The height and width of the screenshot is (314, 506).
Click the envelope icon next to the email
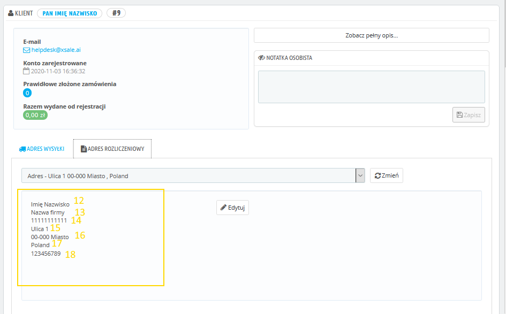(x=26, y=50)
